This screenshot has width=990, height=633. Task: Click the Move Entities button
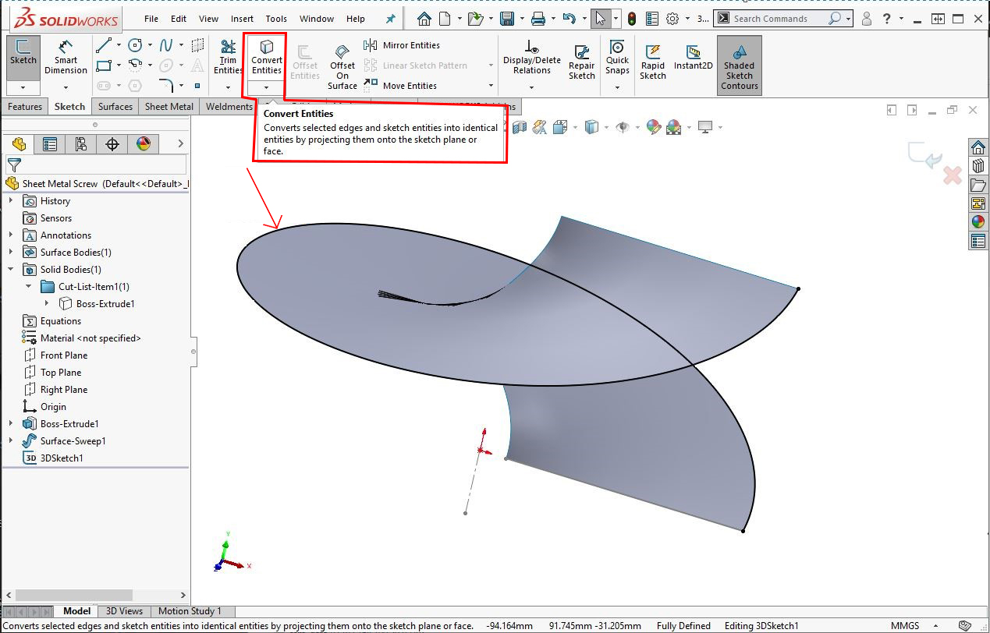(x=401, y=86)
